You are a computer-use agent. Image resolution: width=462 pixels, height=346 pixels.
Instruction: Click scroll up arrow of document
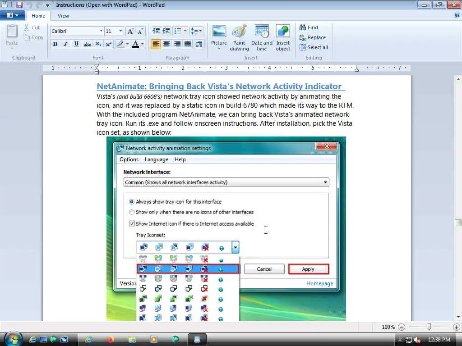[458, 79]
